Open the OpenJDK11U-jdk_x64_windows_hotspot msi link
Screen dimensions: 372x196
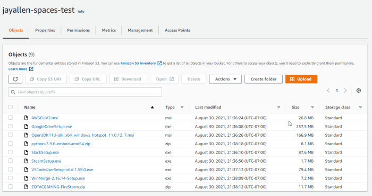click(x=83, y=135)
